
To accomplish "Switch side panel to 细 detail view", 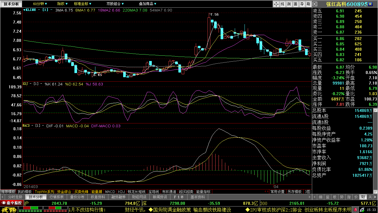I will [x=320, y=197].
